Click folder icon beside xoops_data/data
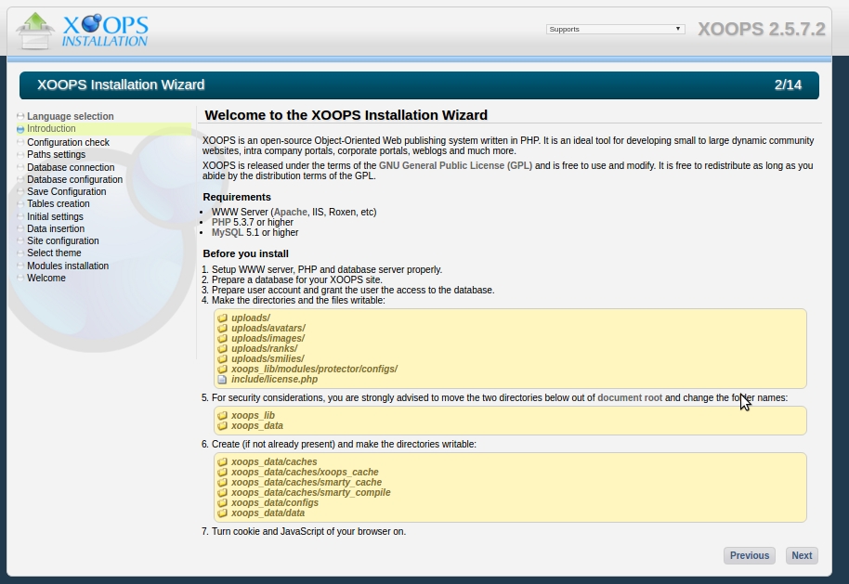This screenshot has height=584, width=849. 222,513
